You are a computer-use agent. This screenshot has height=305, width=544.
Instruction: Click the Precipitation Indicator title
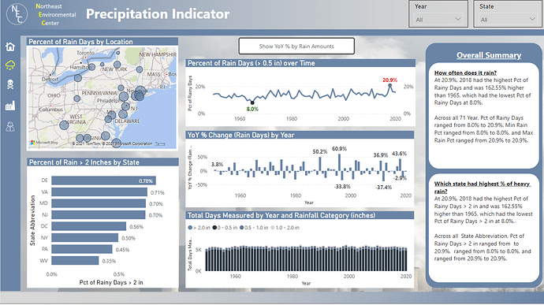pos(158,14)
